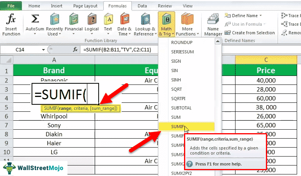Switch to the Home tab
The image size is (301, 176).
pos(34,6)
